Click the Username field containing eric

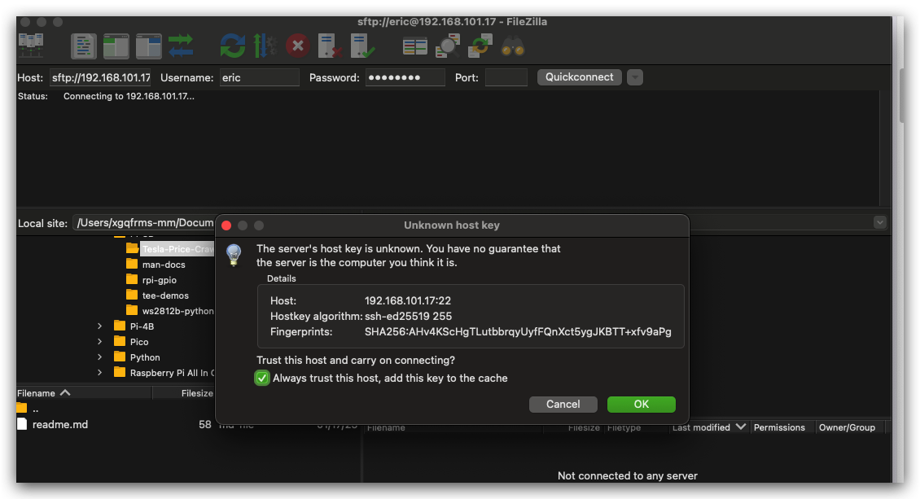(260, 77)
